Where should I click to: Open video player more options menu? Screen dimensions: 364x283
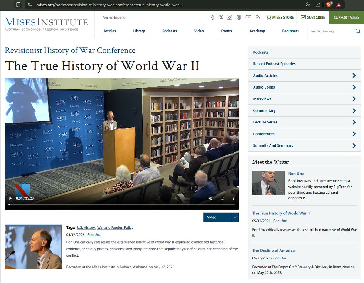click(233, 198)
